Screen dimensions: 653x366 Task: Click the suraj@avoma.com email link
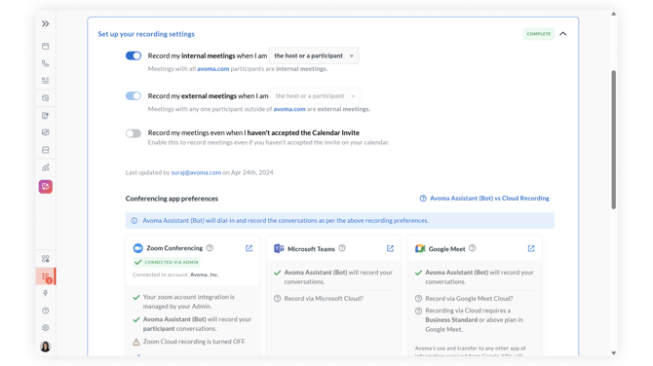196,172
